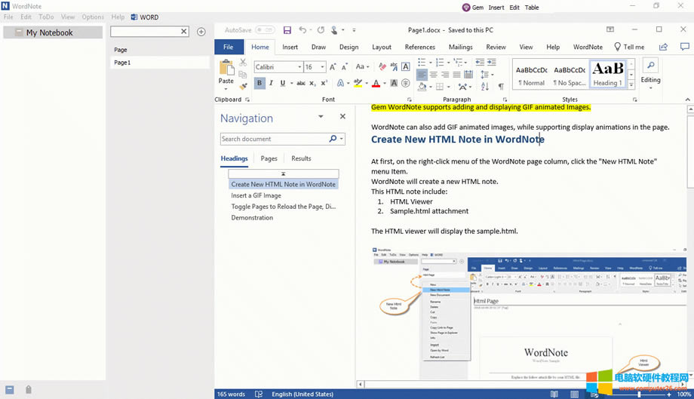
Task: Open the font name Calibri dropdown
Action: 298,67
